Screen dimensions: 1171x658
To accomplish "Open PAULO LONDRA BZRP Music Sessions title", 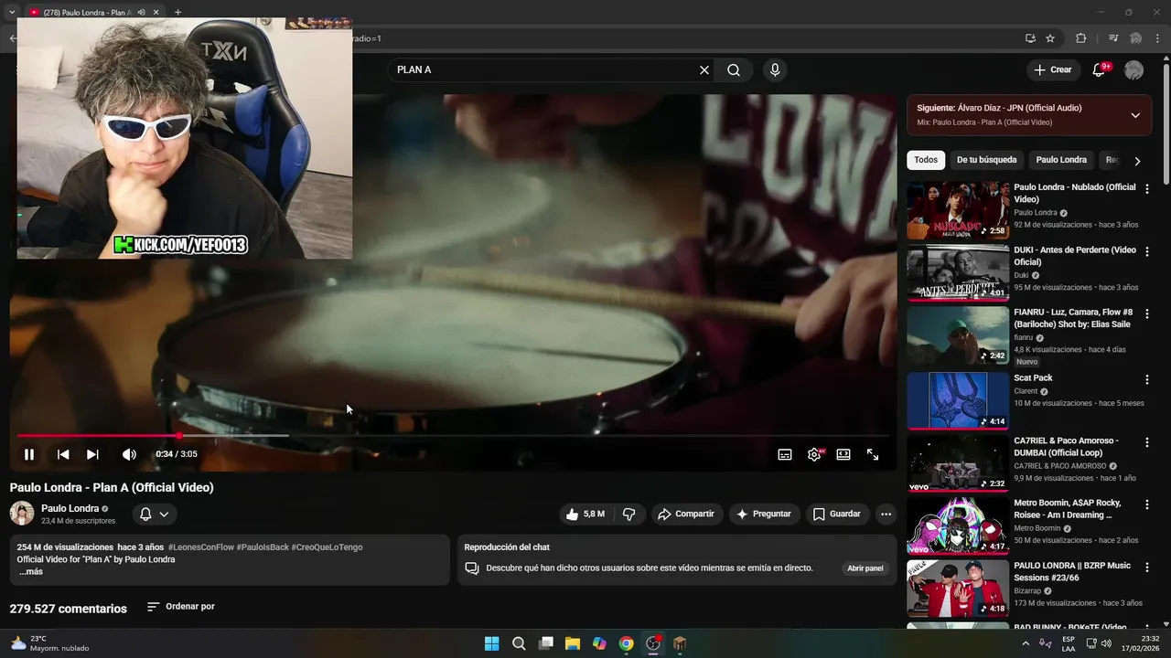I will (x=1072, y=571).
